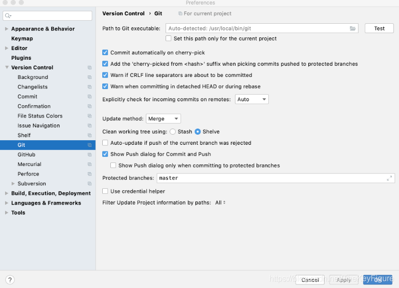Viewport: 399px width, 288px height.
Task: Expand the Tools section arrow
Action: point(7,213)
